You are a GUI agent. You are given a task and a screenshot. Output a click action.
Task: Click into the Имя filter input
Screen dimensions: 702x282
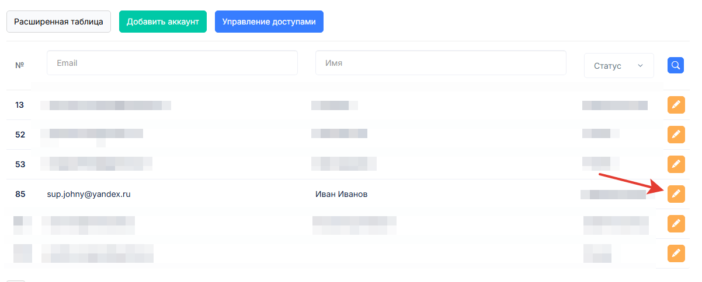[x=440, y=63]
